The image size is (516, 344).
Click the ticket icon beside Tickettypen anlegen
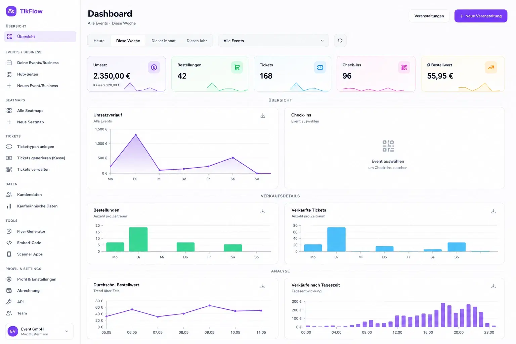coord(9,146)
